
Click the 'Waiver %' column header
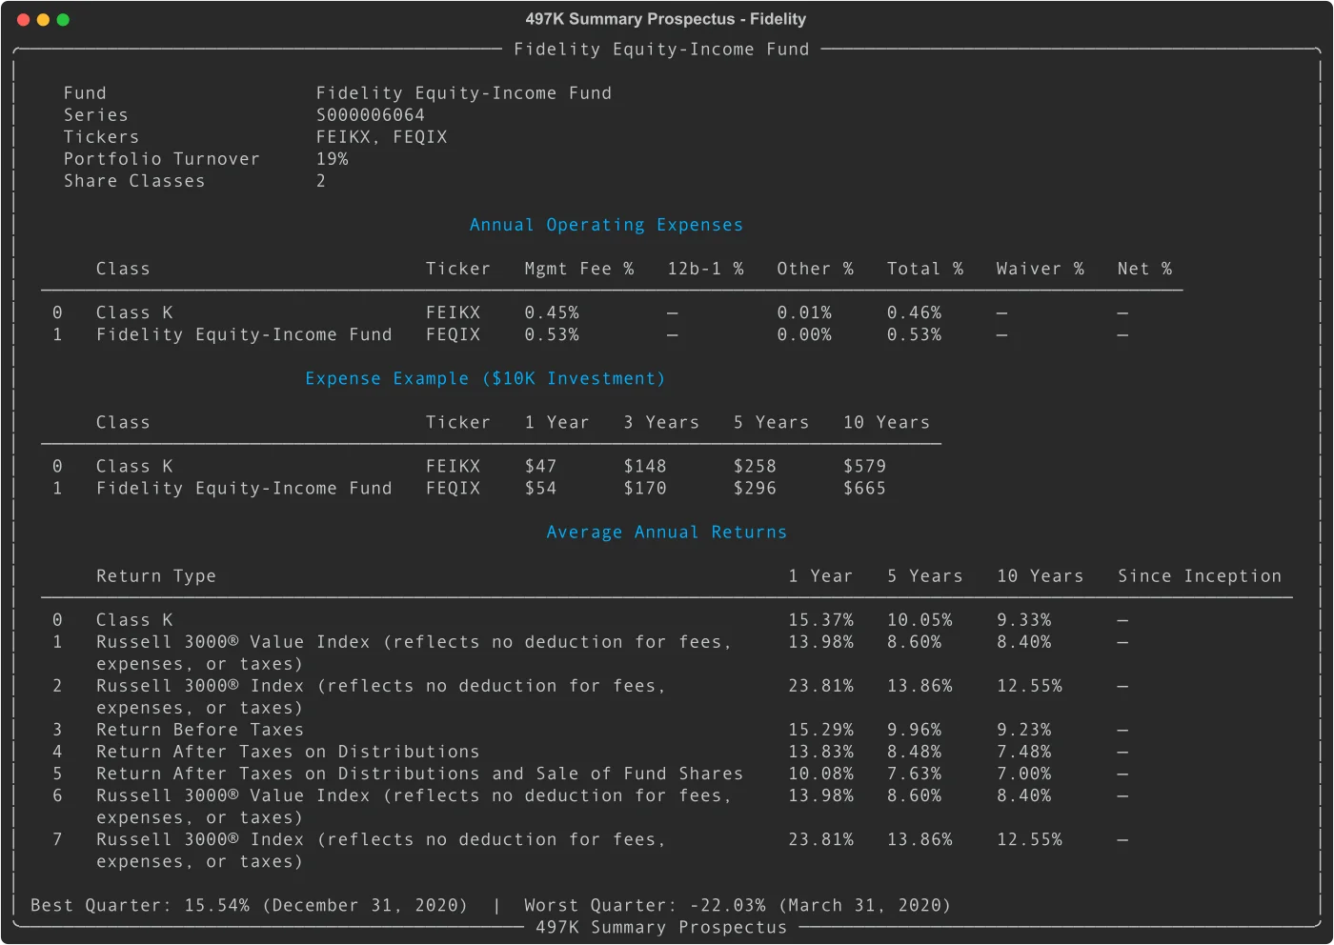click(1040, 269)
